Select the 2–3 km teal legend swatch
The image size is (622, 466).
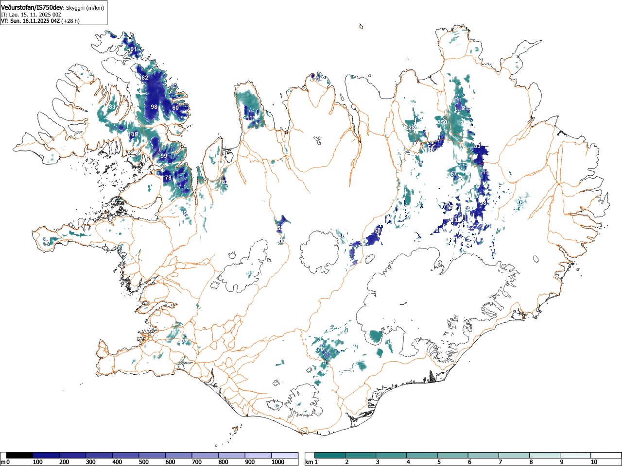(361, 455)
